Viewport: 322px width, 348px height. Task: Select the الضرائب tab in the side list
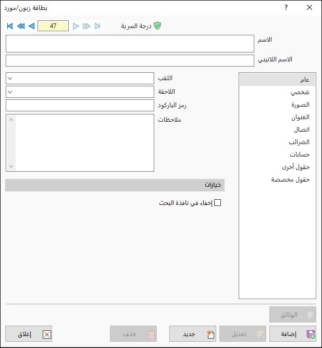(277, 142)
